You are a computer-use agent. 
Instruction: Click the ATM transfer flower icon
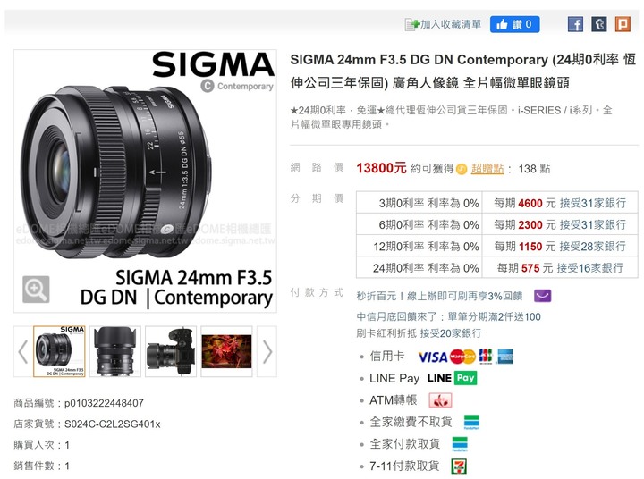click(x=440, y=400)
